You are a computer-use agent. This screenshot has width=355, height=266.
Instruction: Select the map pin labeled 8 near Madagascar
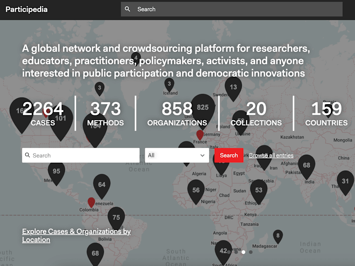(278, 236)
